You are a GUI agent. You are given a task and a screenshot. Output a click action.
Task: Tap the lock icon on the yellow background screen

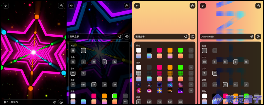point(192,6)
